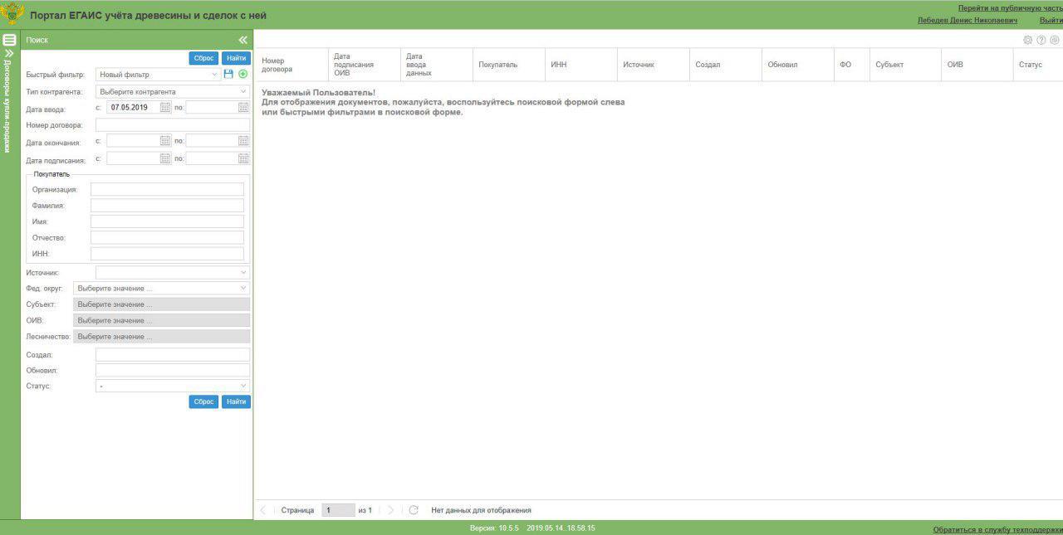1063x535 pixels.
Task: Focus the Создал input field
Action: (173, 354)
